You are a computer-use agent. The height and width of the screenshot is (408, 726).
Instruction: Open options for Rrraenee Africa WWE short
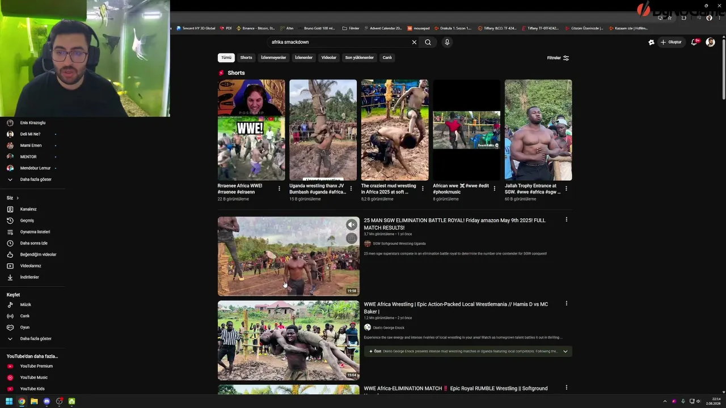[x=279, y=188]
